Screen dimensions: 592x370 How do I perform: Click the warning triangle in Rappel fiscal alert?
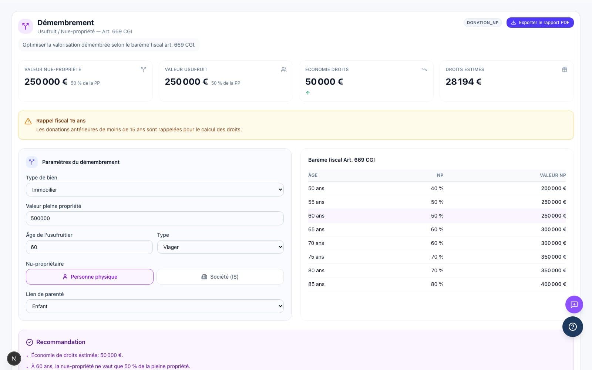coord(28,121)
